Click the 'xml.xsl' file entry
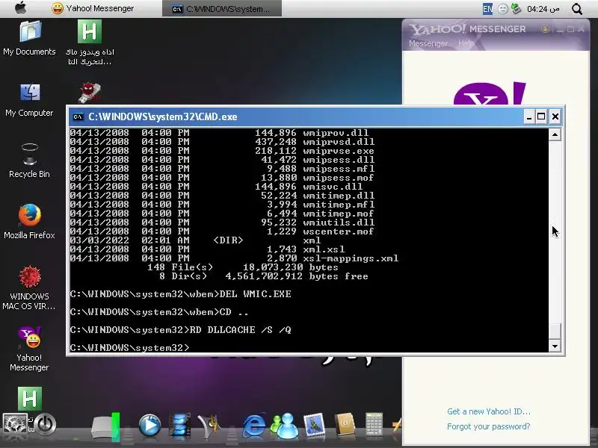The width and height of the screenshot is (598, 448). [324, 249]
